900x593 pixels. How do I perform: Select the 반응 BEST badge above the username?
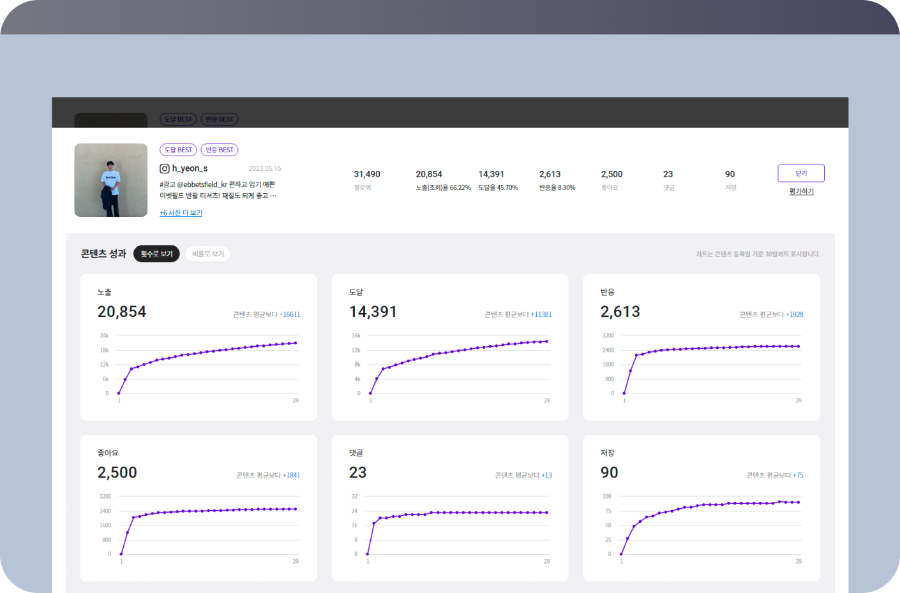220,150
